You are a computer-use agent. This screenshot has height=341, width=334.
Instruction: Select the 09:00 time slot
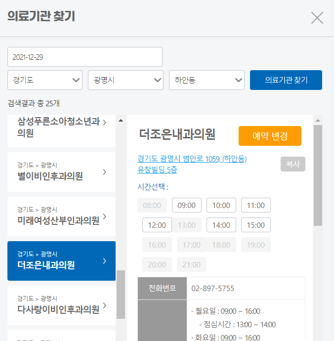tap(187, 205)
